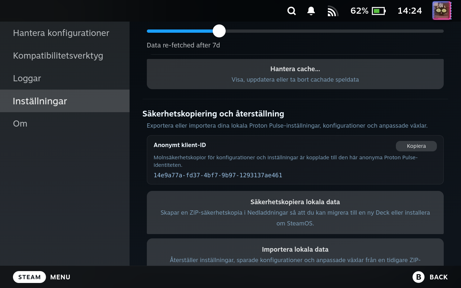Image resolution: width=461 pixels, height=288 pixels.
Task: Check the wireless network status icon
Action: pos(333,11)
